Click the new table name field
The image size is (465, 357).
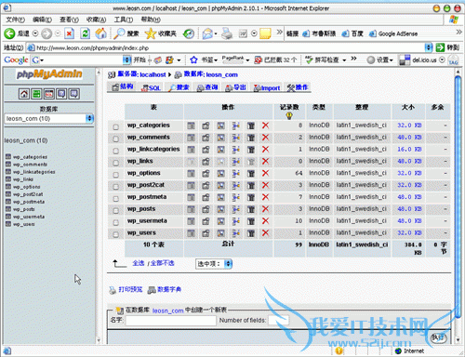pyautogui.click(x=171, y=320)
